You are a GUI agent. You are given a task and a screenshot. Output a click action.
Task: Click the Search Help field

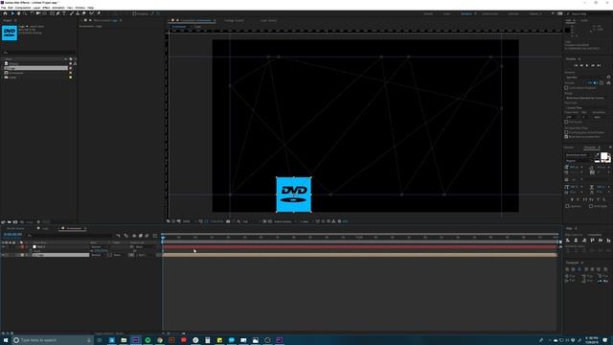click(x=589, y=13)
